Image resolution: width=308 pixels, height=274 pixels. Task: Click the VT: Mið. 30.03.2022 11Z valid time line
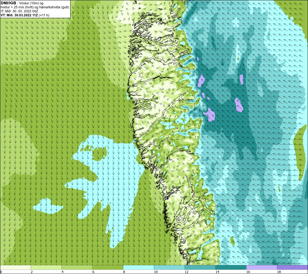25,15
